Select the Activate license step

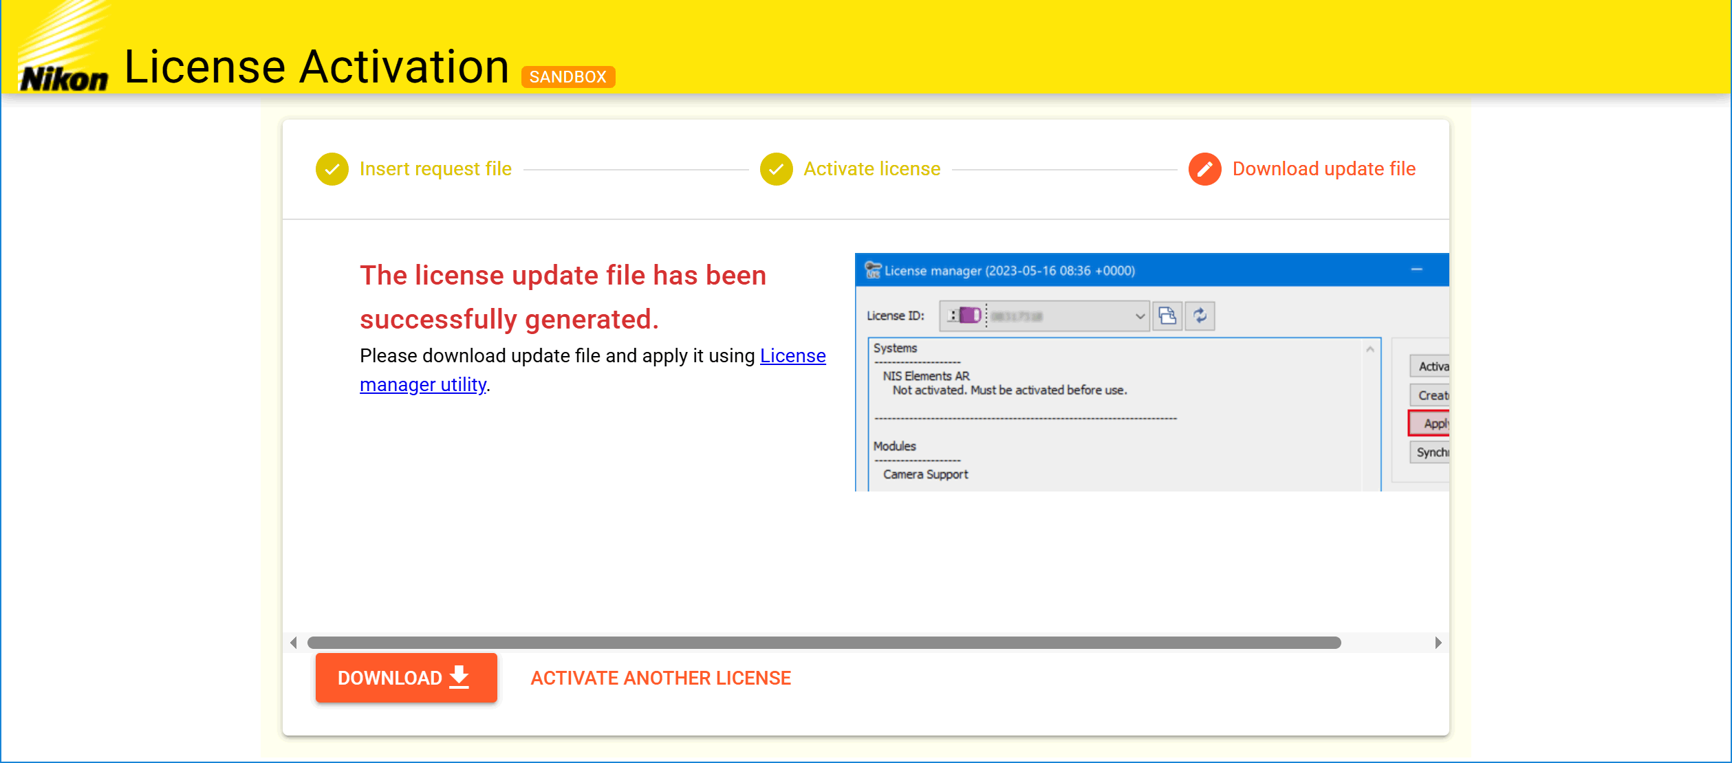tap(850, 169)
